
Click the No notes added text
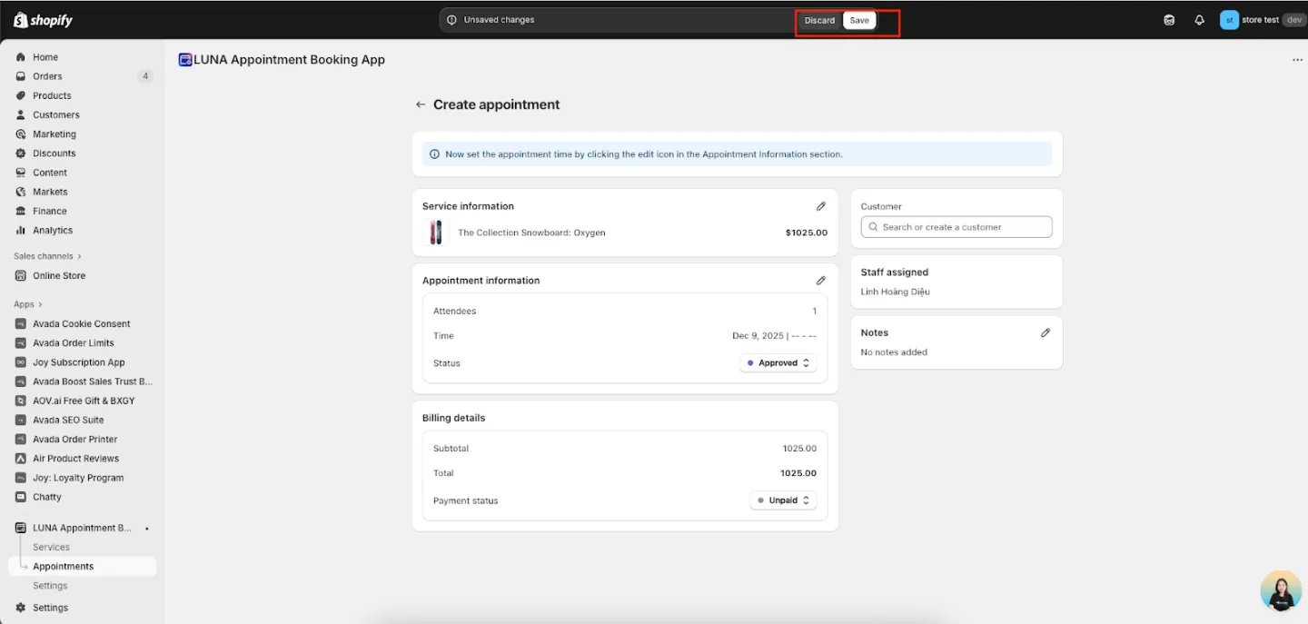[894, 352]
